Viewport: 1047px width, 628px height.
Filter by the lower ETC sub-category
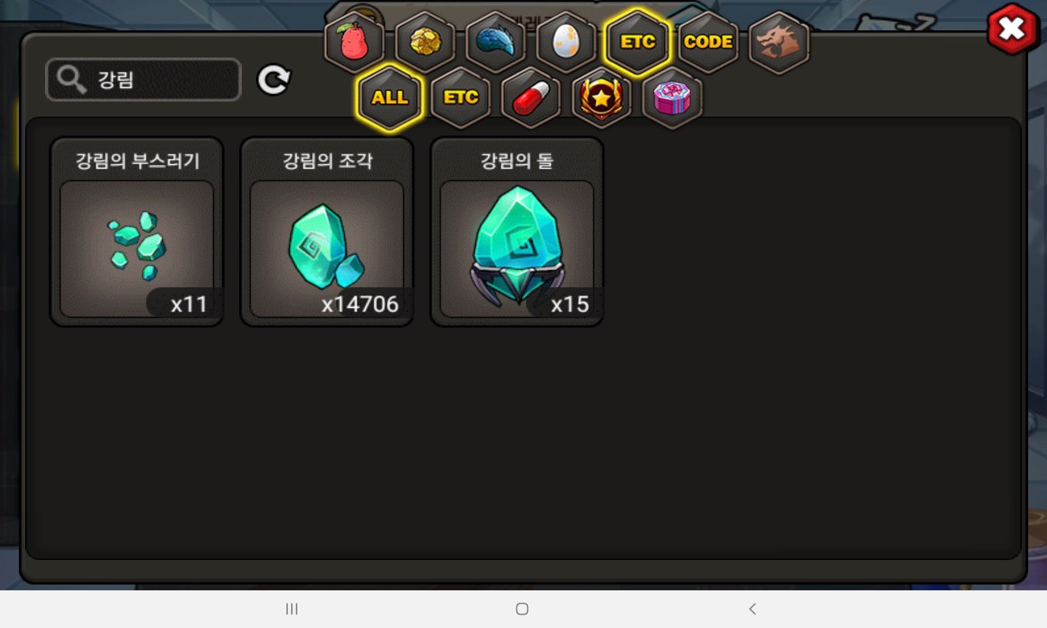461,97
